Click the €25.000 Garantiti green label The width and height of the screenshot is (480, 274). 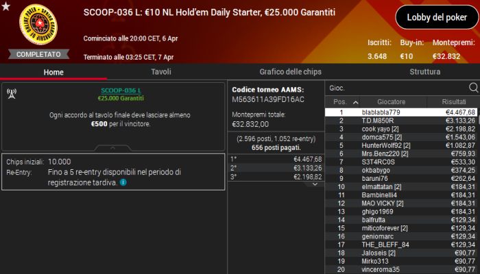point(121,98)
